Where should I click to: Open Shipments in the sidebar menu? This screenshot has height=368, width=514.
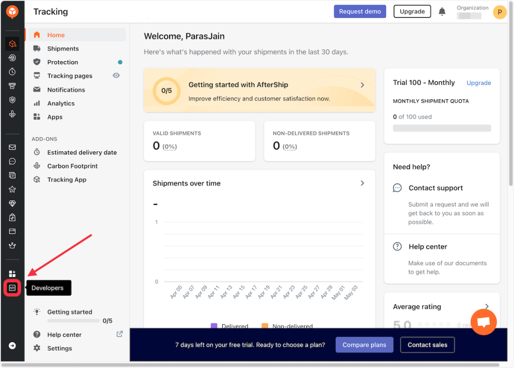(x=63, y=49)
